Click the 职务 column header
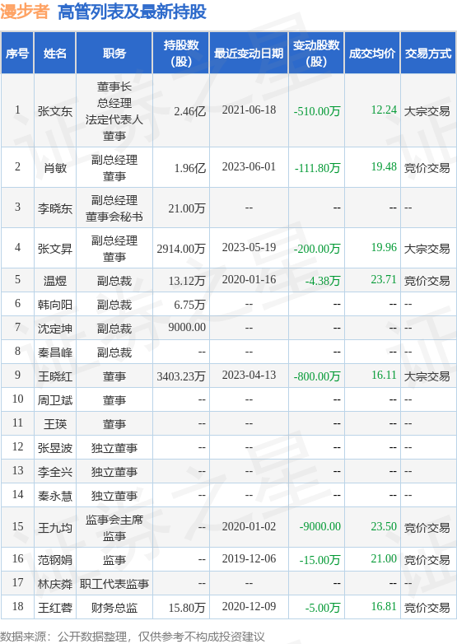 pyautogui.click(x=114, y=54)
